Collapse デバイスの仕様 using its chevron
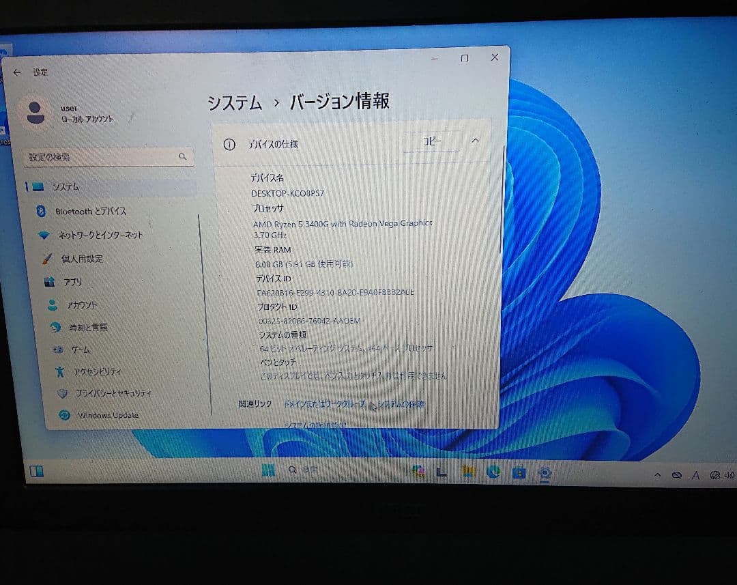 tap(476, 141)
